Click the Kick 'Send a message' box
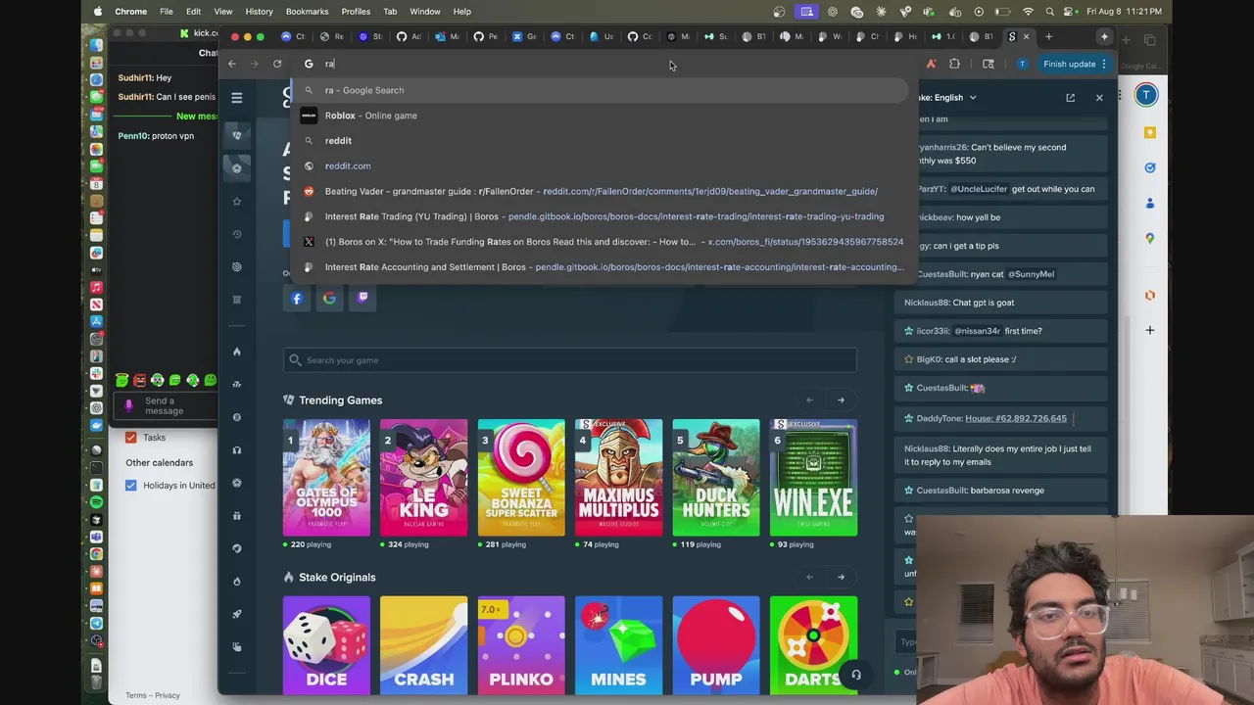 point(165,405)
